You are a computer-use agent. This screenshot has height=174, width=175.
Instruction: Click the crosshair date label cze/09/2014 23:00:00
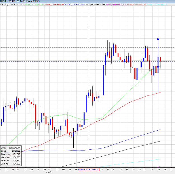point(88,170)
